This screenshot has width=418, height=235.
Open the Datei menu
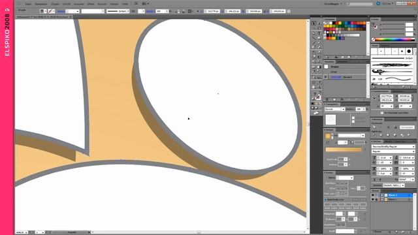pos(28,4)
